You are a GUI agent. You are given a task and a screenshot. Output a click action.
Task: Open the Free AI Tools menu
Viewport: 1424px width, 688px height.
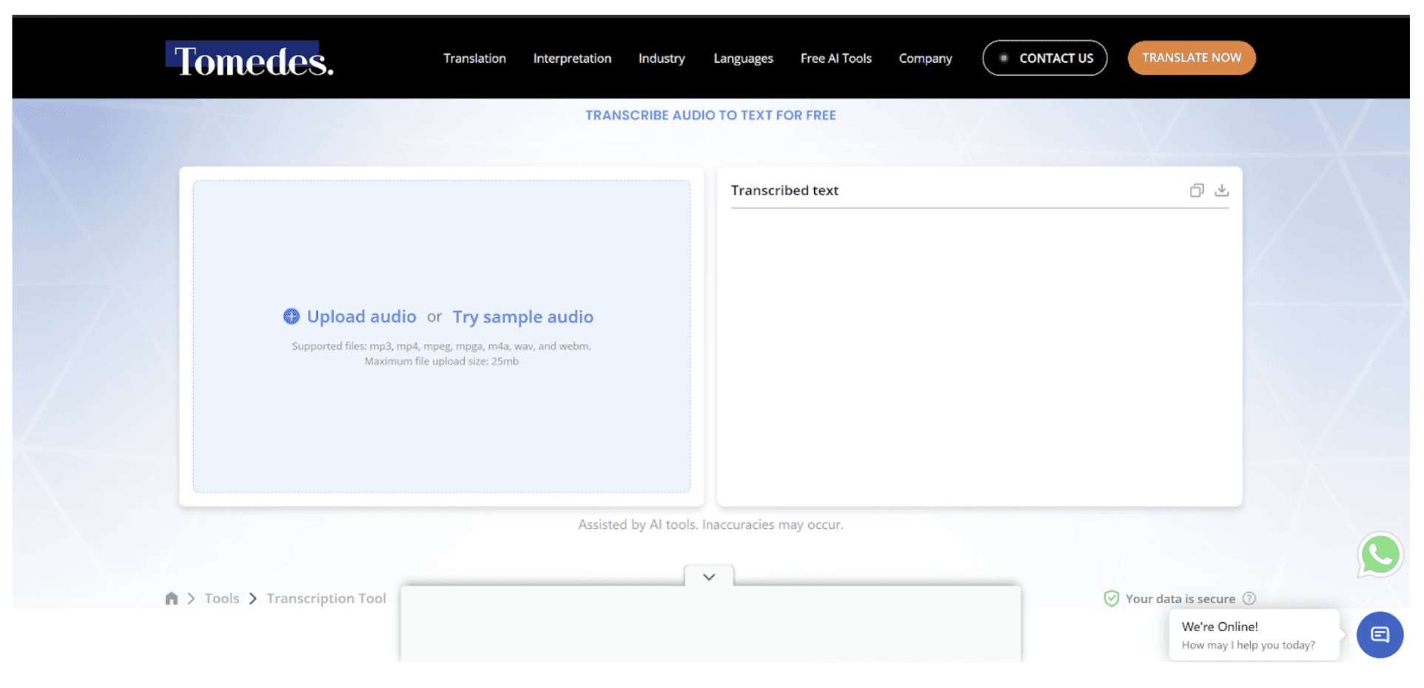(836, 58)
